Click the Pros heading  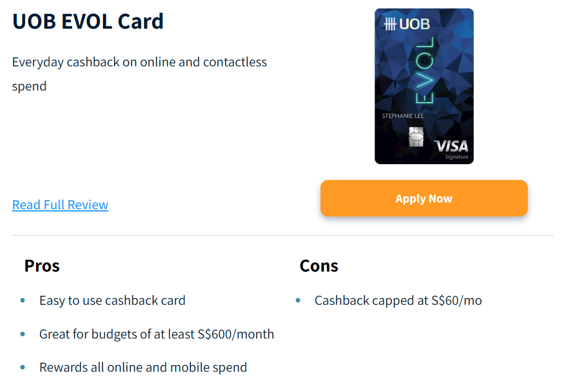[42, 265]
